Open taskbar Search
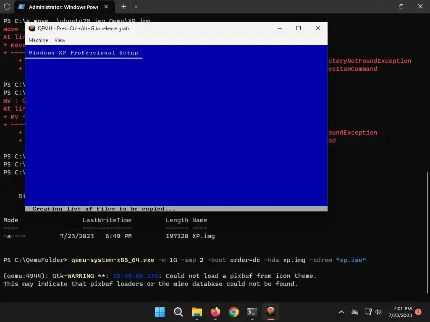The width and height of the screenshot is (430, 322). pos(178,312)
